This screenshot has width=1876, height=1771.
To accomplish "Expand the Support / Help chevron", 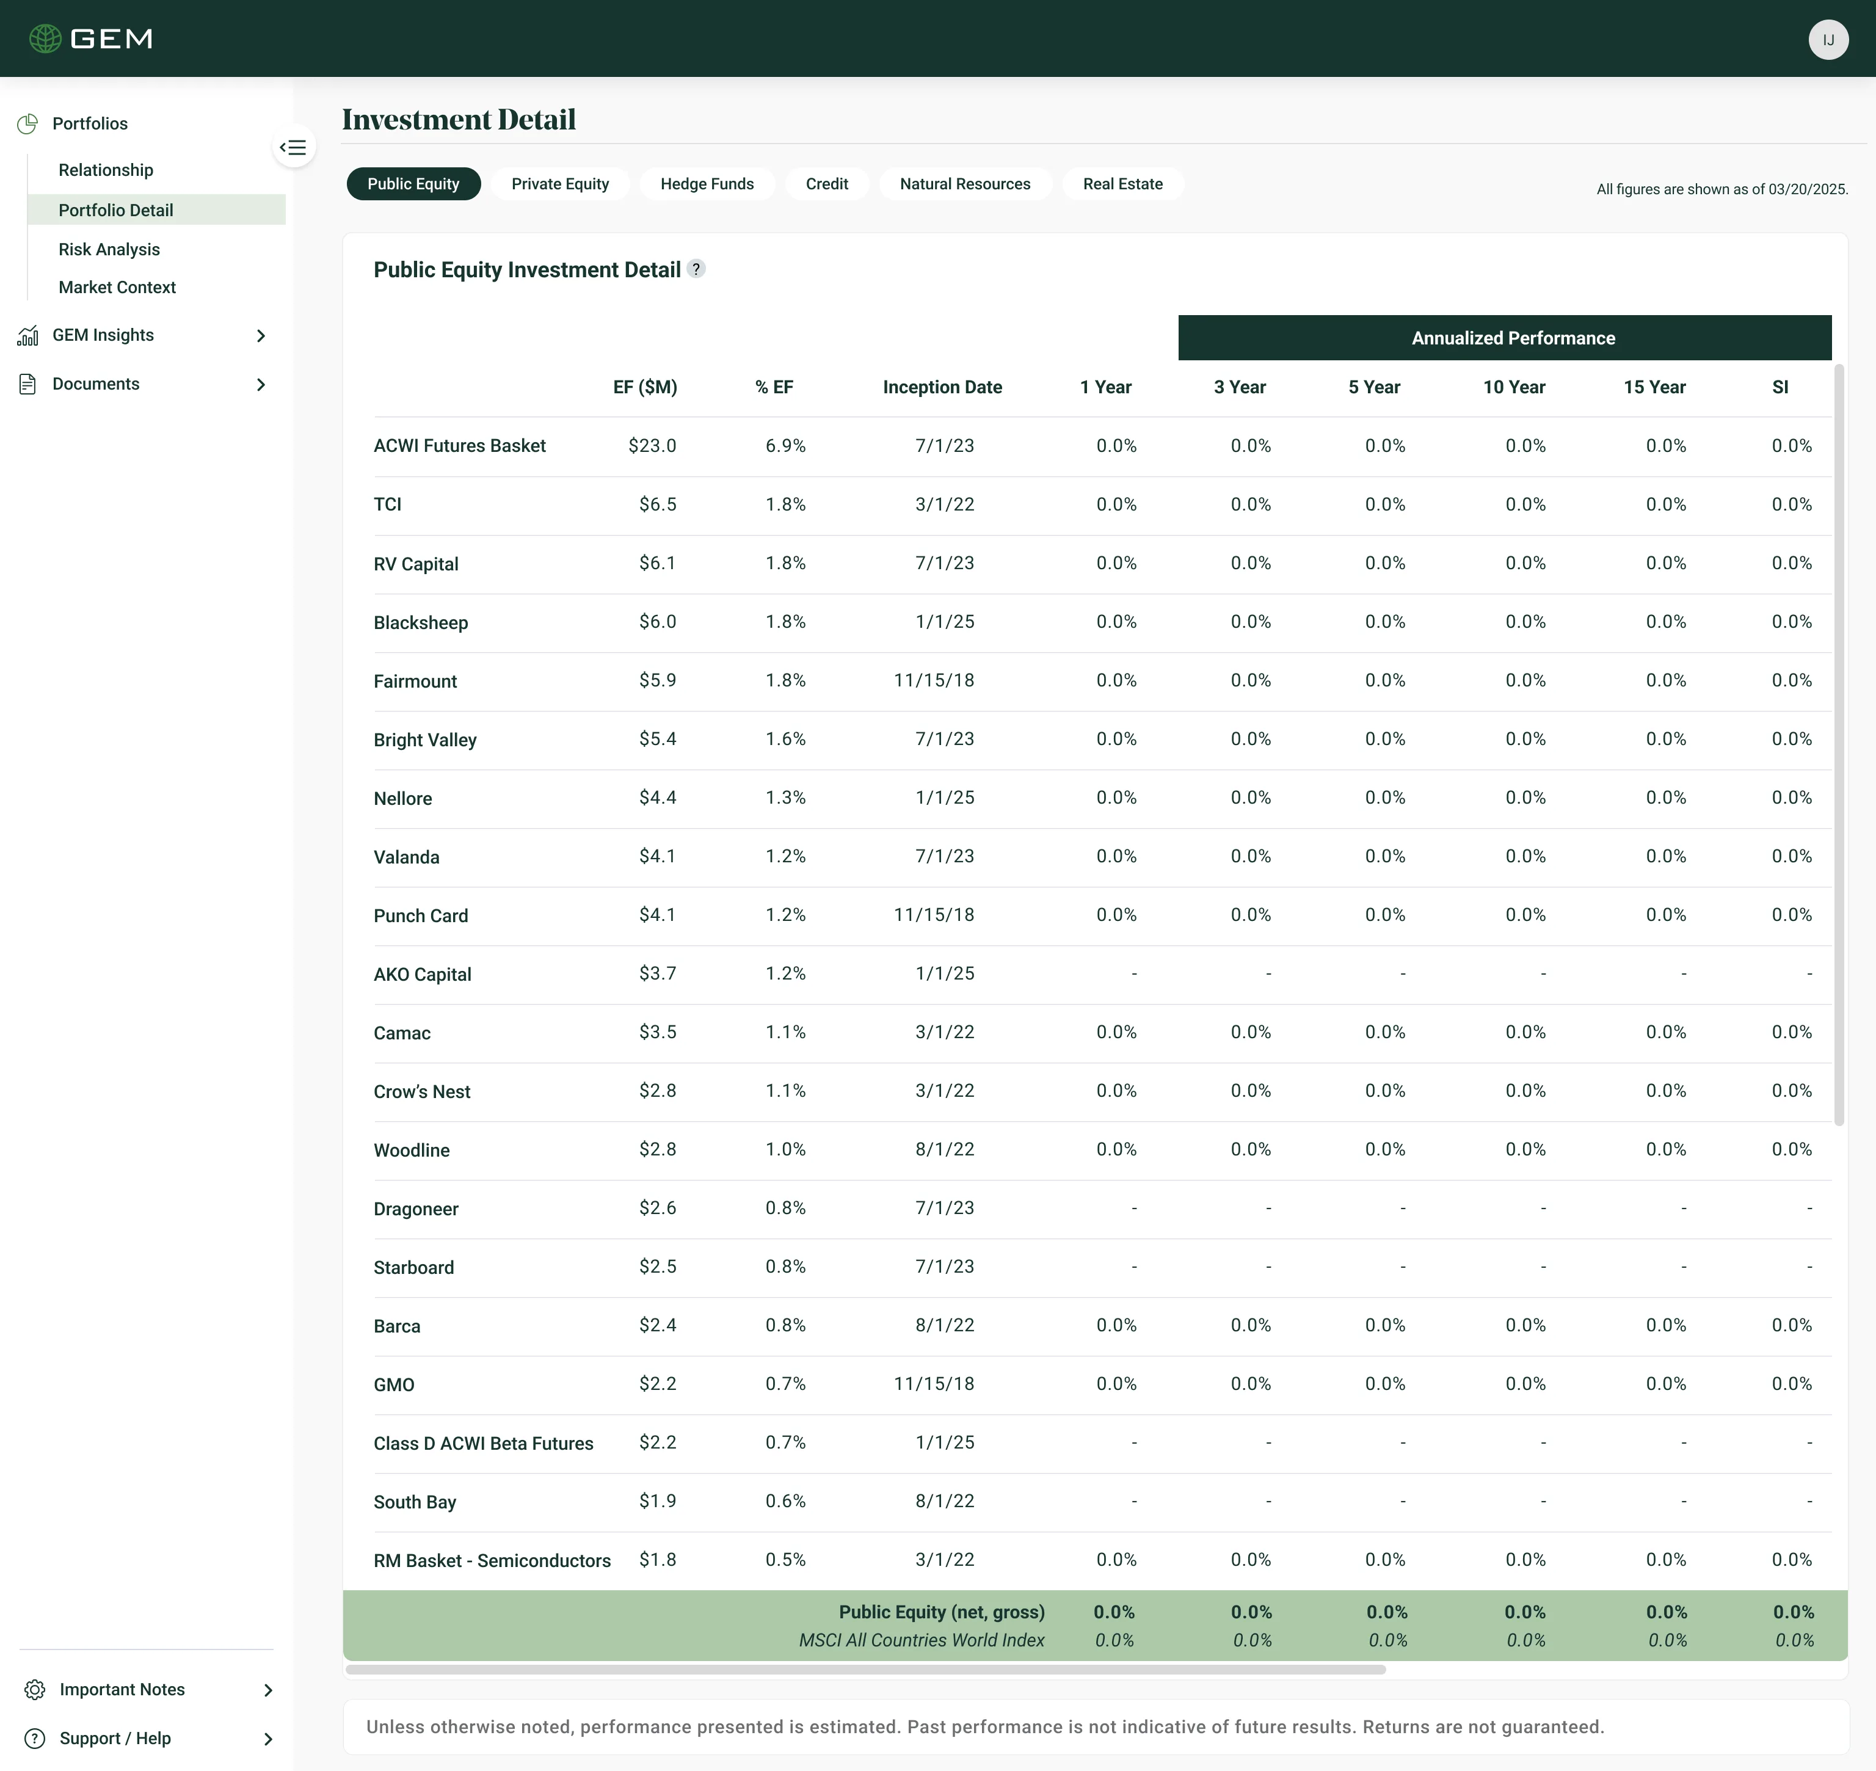I will [x=268, y=1740].
